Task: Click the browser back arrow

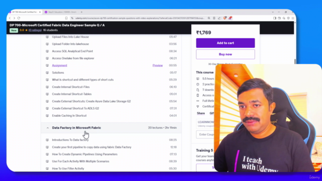Action: (x=10, y=18)
